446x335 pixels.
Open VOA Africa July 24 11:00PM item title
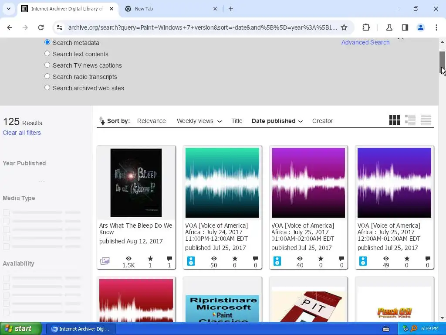pyautogui.click(x=216, y=232)
